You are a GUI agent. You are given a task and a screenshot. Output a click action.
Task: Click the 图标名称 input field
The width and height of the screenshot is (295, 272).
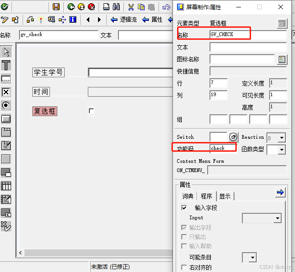point(242,59)
